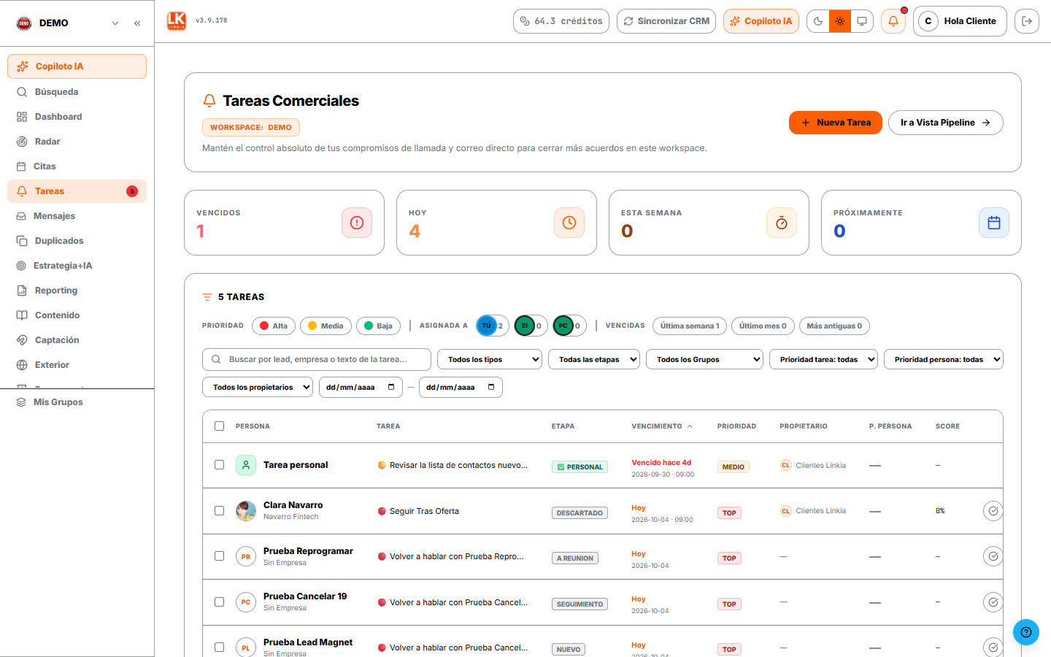Switch to dark mode moon icon
The height and width of the screenshot is (657, 1051).
point(818,21)
